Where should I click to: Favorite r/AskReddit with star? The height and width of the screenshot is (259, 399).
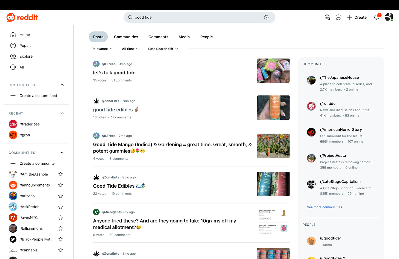61,207
